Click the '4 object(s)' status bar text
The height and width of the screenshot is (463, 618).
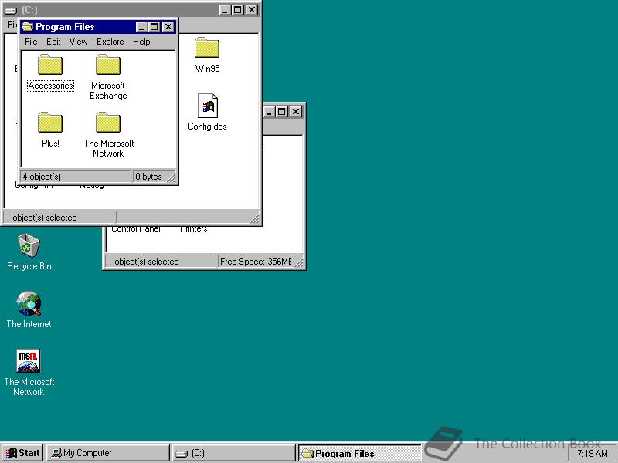coord(42,177)
